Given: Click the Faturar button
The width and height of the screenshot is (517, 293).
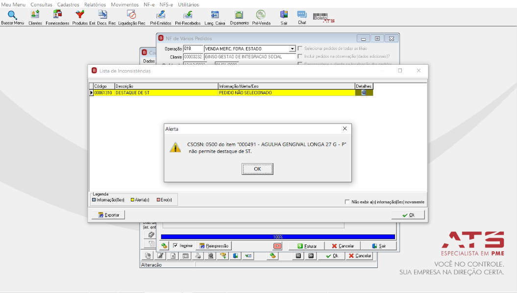Looking at the screenshot, I should (x=306, y=246).
